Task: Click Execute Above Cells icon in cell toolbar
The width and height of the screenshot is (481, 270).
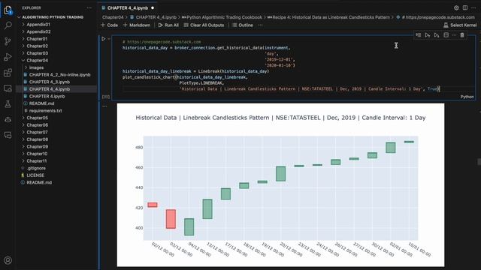Action: click(428, 35)
